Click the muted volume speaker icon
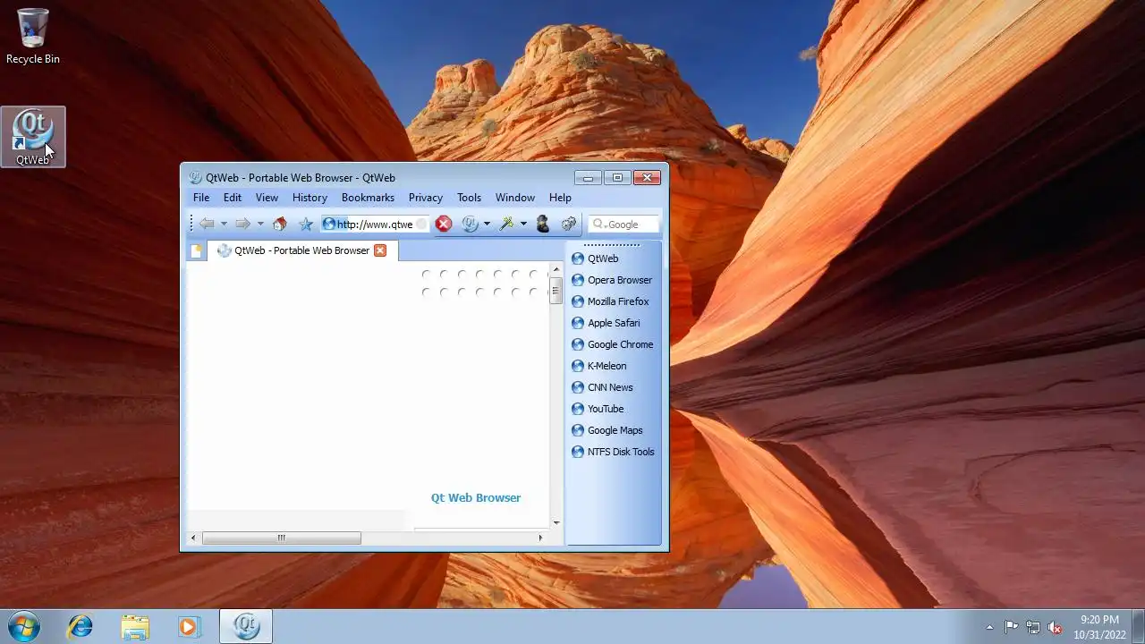 coord(1056,627)
